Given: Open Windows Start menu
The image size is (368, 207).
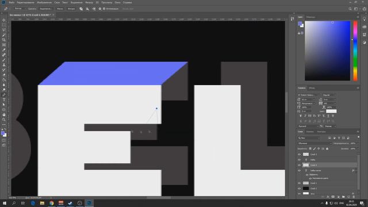Looking at the screenshot, I should tap(5, 203).
